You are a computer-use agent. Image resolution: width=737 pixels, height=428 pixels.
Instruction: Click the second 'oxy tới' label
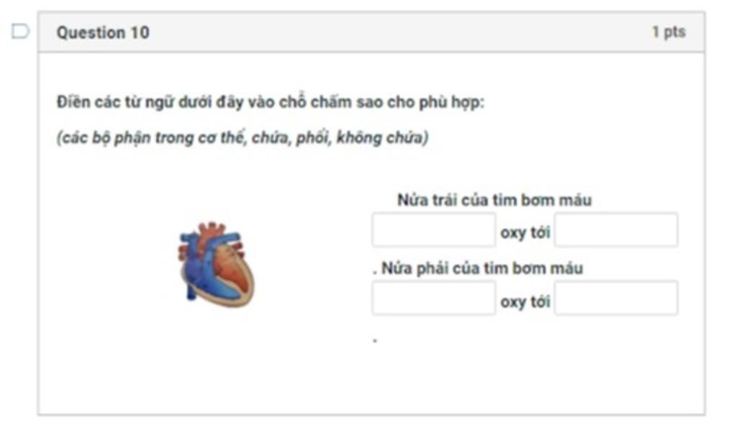click(525, 301)
